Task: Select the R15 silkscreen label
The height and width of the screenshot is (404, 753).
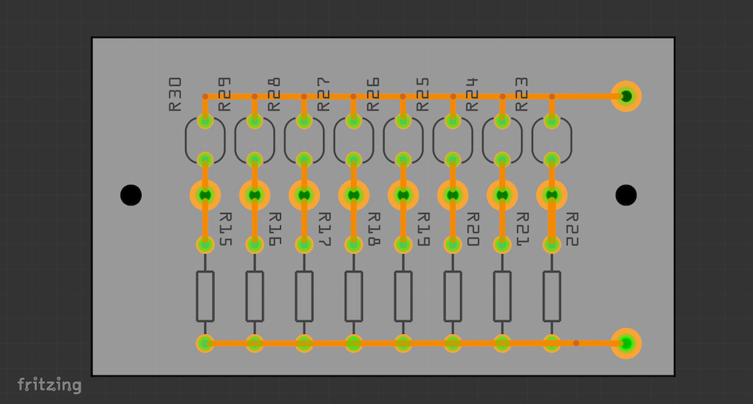Action: [226, 229]
